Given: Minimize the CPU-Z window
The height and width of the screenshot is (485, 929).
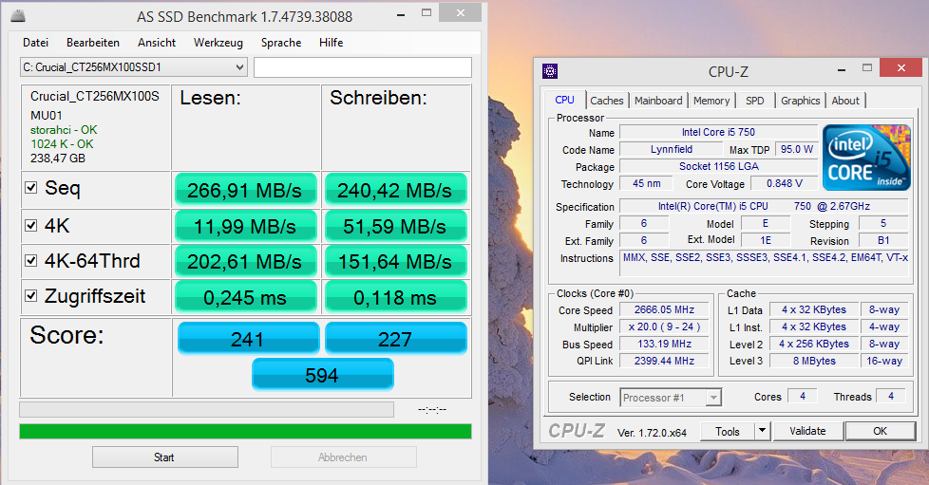Looking at the screenshot, I should (842, 69).
